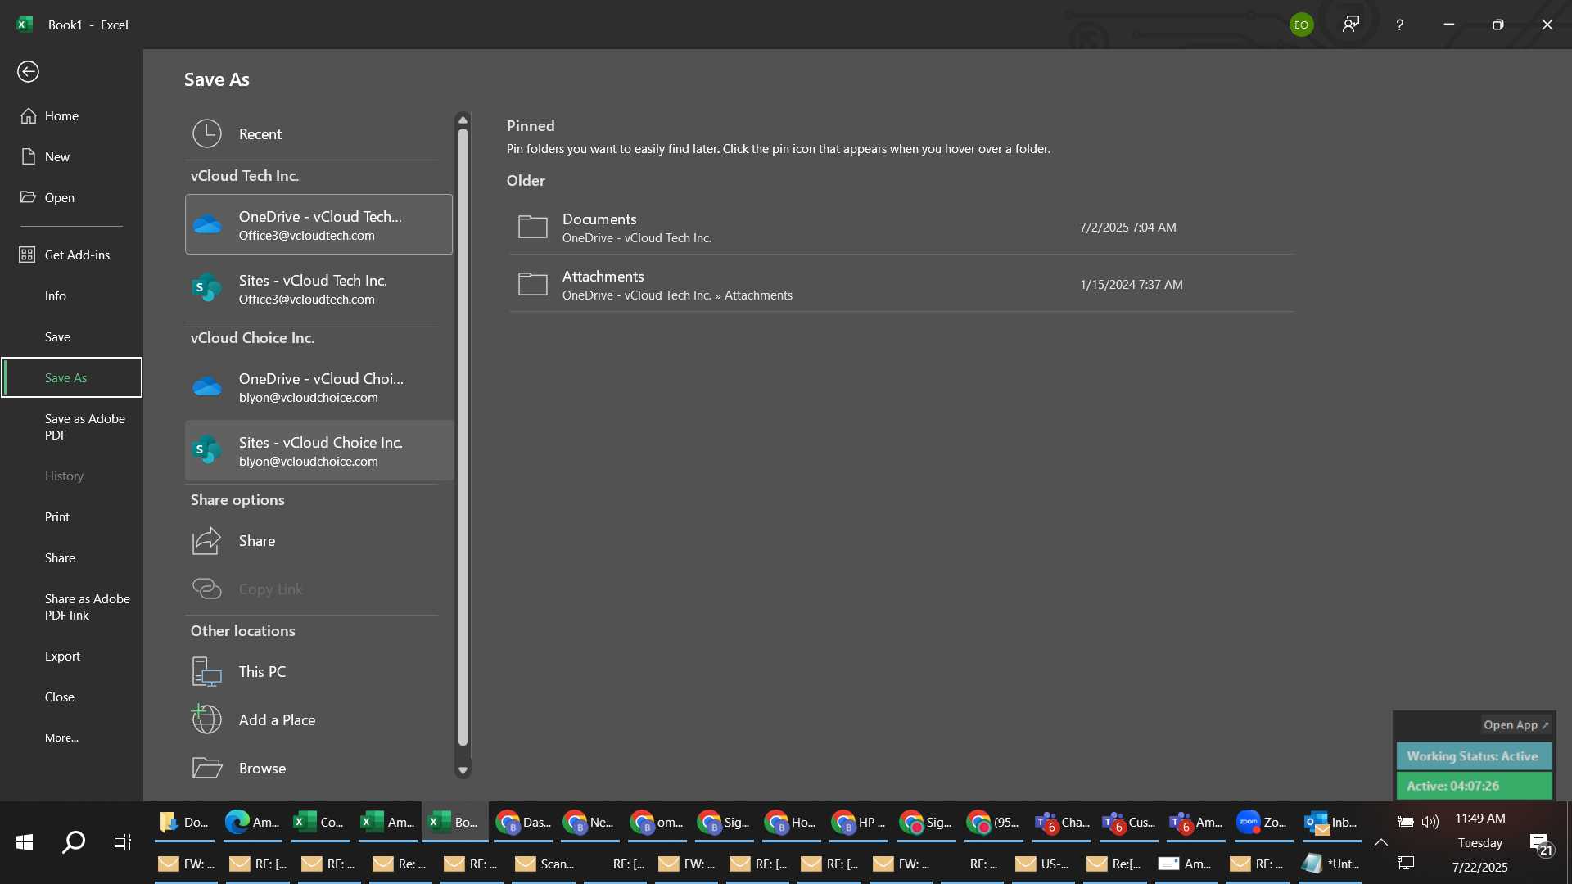Open Task View
Screen dimensions: 1572x884
[122, 842]
